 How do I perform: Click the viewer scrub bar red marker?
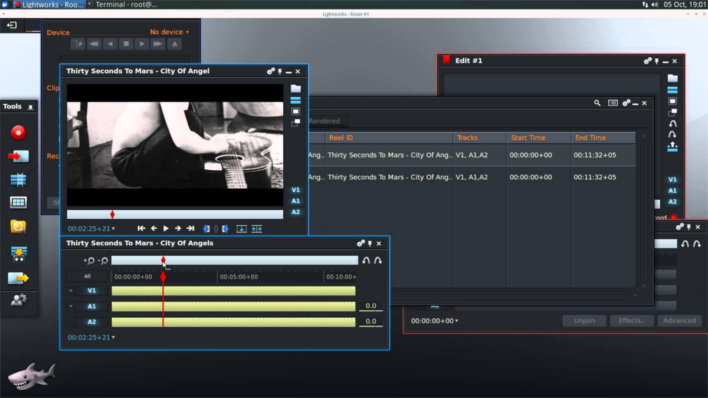(x=113, y=215)
